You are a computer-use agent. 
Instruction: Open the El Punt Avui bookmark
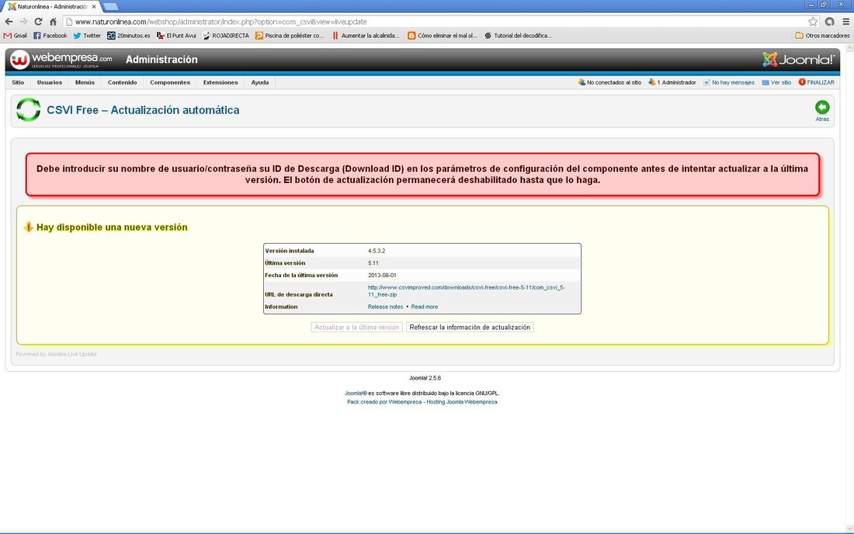tap(176, 36)
